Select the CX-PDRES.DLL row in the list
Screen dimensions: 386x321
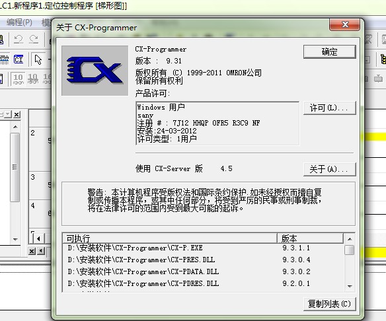(x=203, y=283)
